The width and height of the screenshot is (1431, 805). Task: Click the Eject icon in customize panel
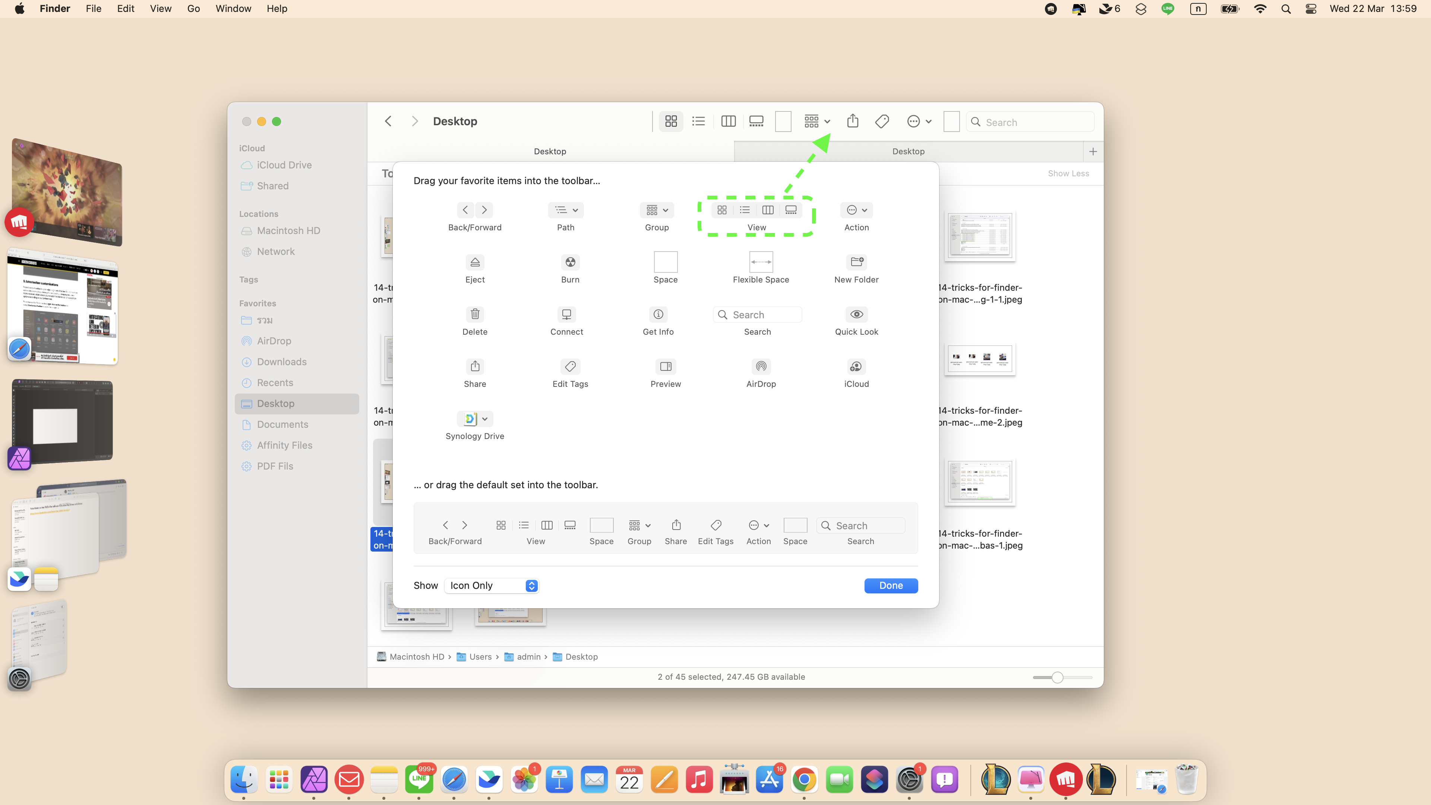tap(474, 262)
